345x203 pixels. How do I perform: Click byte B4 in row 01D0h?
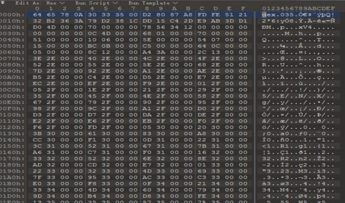92,196
